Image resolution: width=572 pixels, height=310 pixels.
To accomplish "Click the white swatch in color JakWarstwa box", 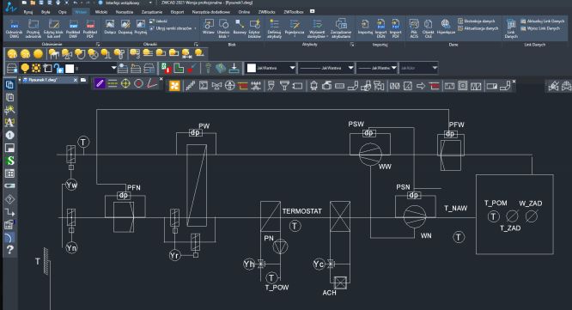I will coord(252,68).
